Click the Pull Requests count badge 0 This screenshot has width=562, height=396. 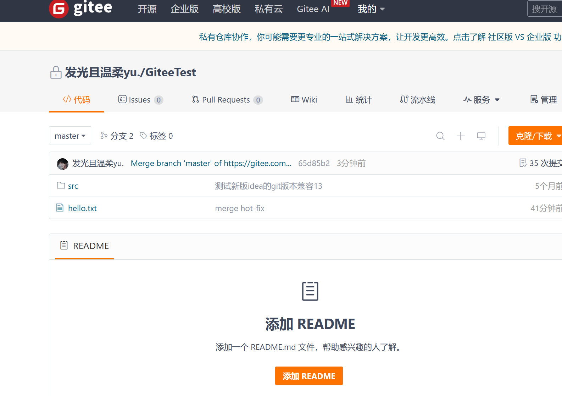click(258, 100)
